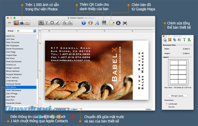Insert a Google Maps map
Screen dimensions: 198x126
pyautogui.click(x=111, y=23)
